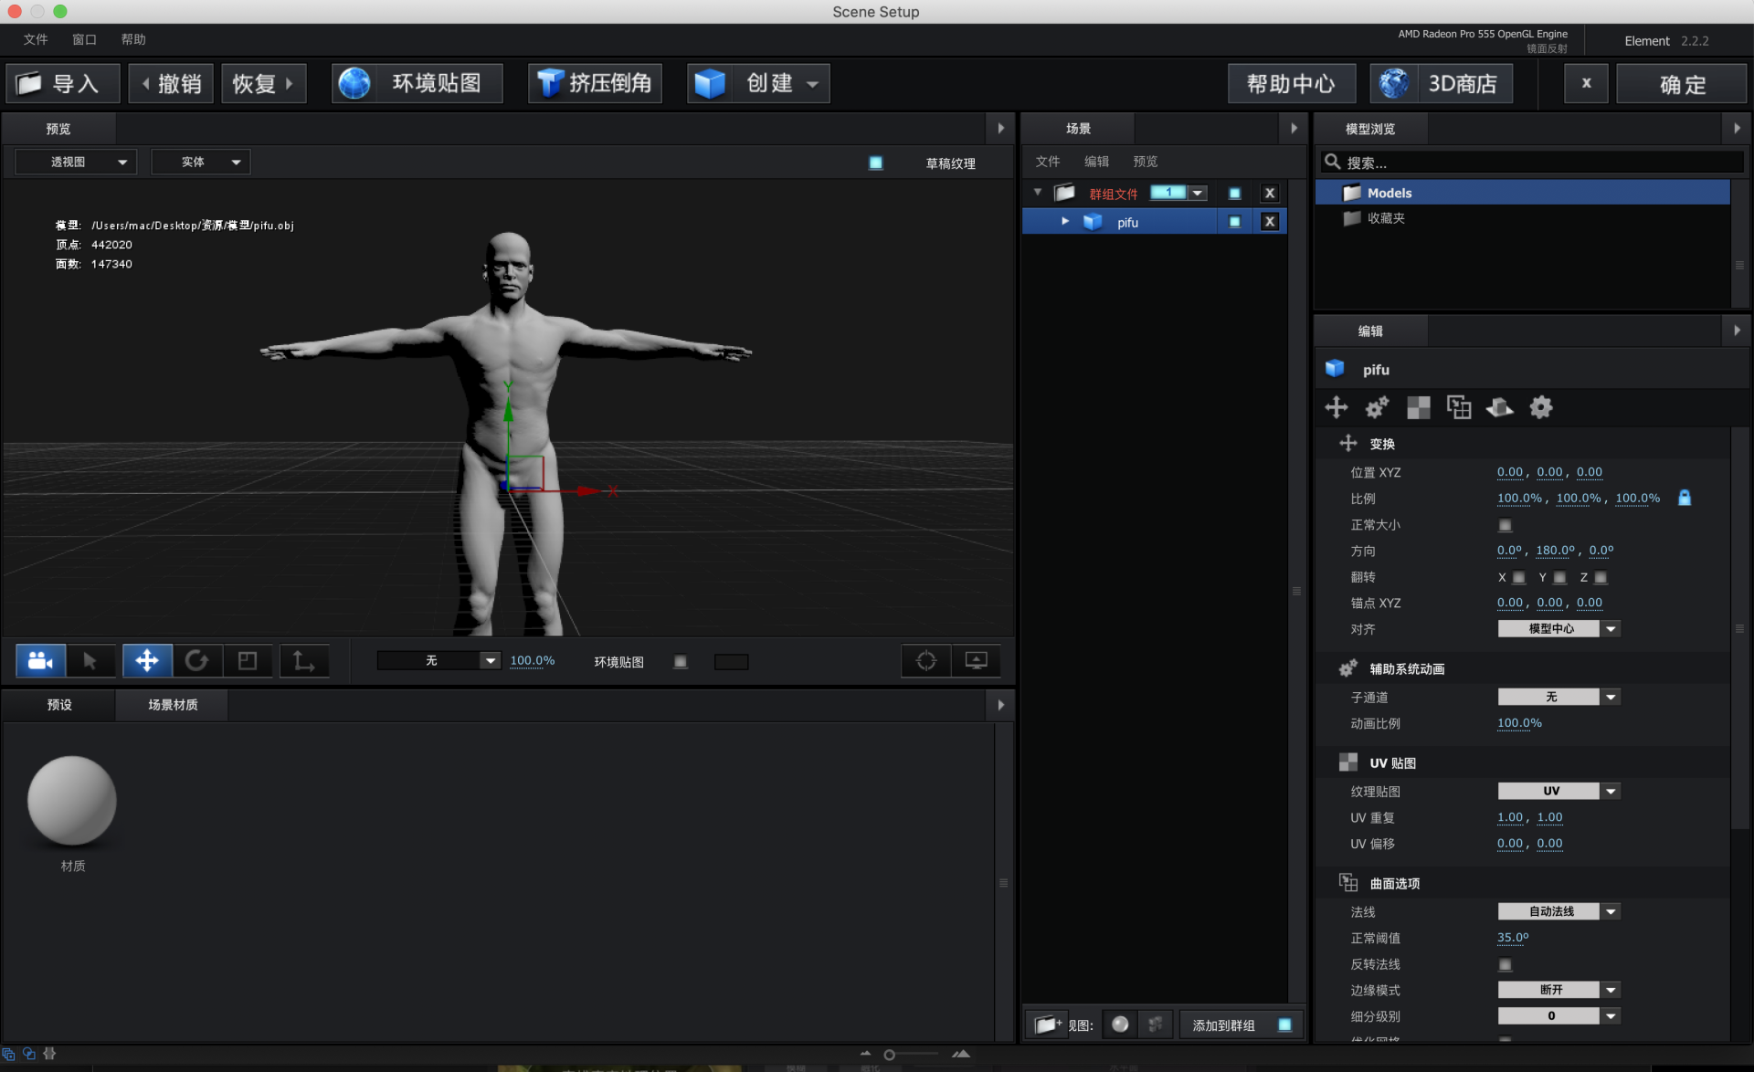Expand the pifu model tree item
This screenshot has width=1754, height=1072.
point(1065,222)
